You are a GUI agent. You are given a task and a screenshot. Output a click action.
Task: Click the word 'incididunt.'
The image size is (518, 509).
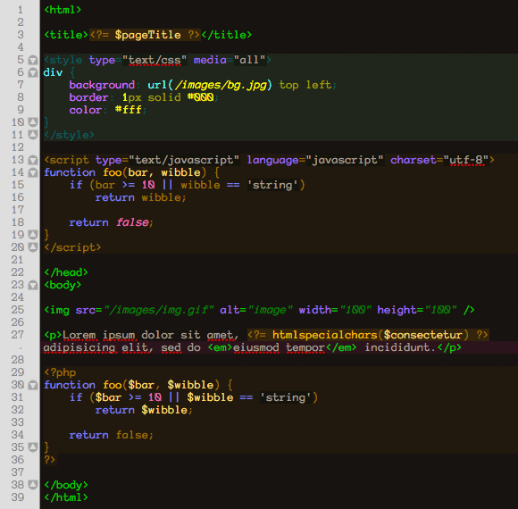[400, 347]
